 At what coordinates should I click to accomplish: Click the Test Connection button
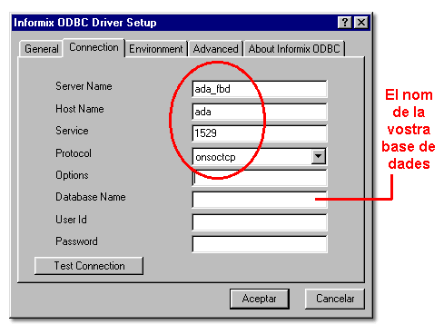(x=89, y=266)
